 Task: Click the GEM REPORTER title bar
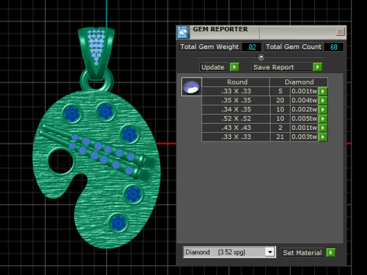[x=261, y=32]
